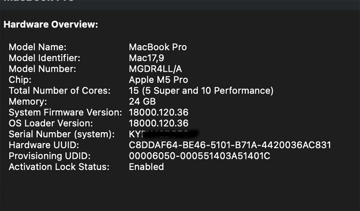Click the MacBook Pro model name value

coord(158,47)
